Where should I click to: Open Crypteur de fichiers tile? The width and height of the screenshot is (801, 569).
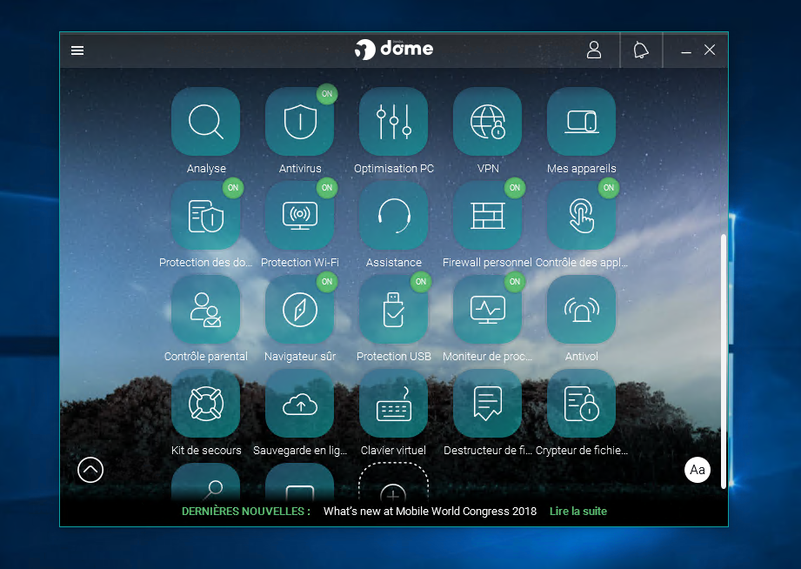click(581, 404)
